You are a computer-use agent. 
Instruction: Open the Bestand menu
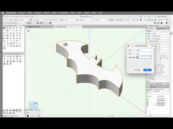[x=22, y=13]
